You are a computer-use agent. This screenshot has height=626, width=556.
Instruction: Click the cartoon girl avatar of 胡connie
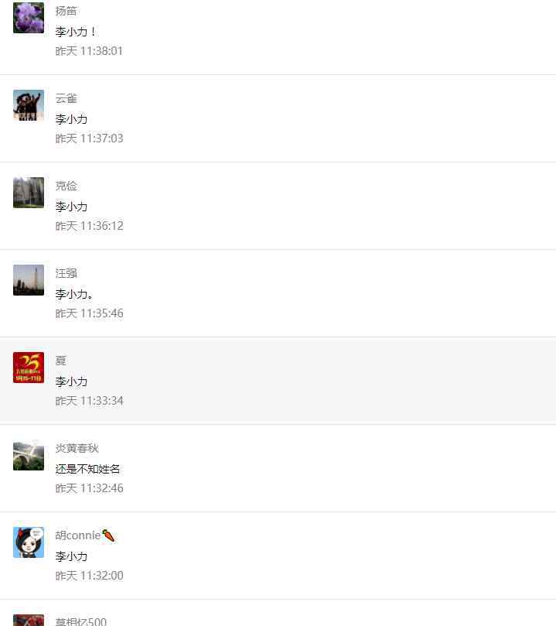[x=29, y=542]
